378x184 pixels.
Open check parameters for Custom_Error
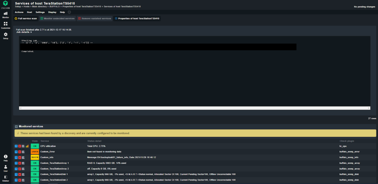23,152
